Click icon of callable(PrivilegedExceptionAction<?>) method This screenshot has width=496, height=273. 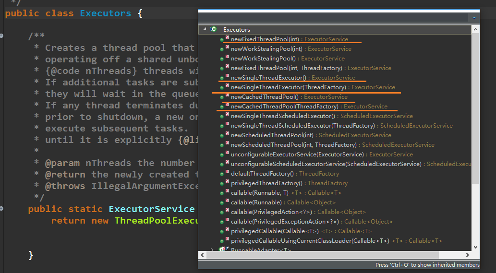pyautogui.click(x=224, y=222)
